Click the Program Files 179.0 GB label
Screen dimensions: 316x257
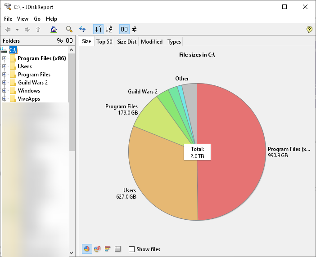pyautogui.click(x=122, y=109)
